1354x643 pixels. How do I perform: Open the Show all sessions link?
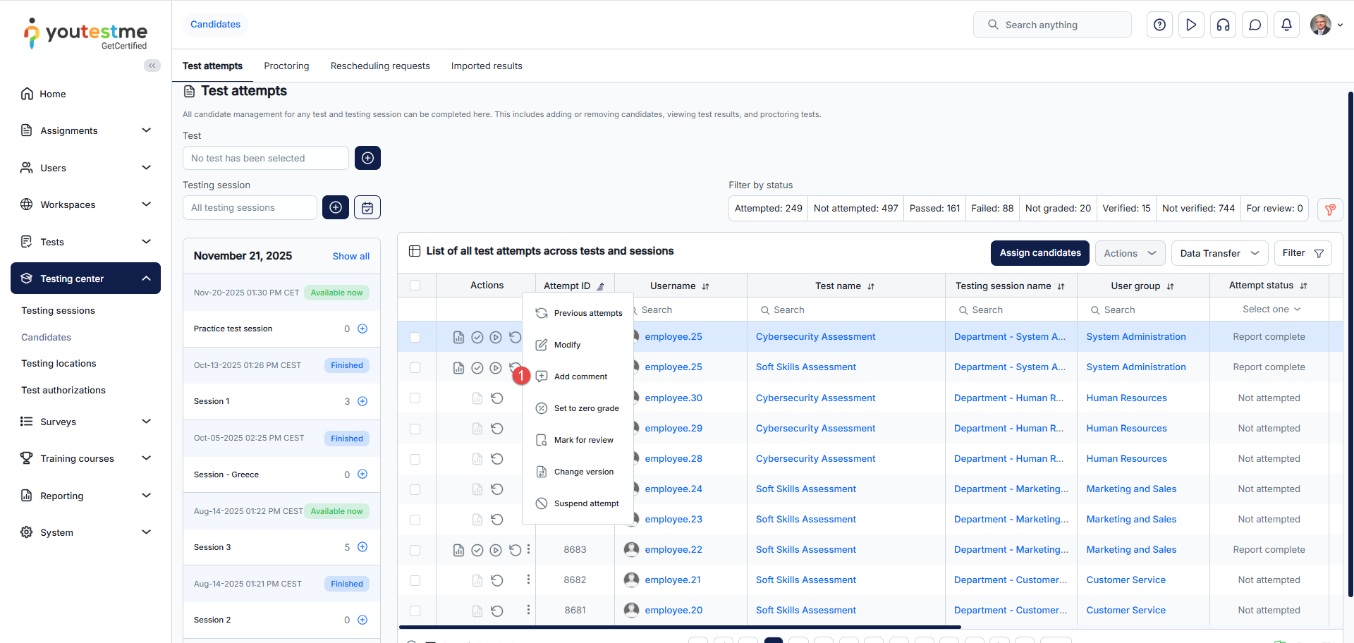[350, 256]
